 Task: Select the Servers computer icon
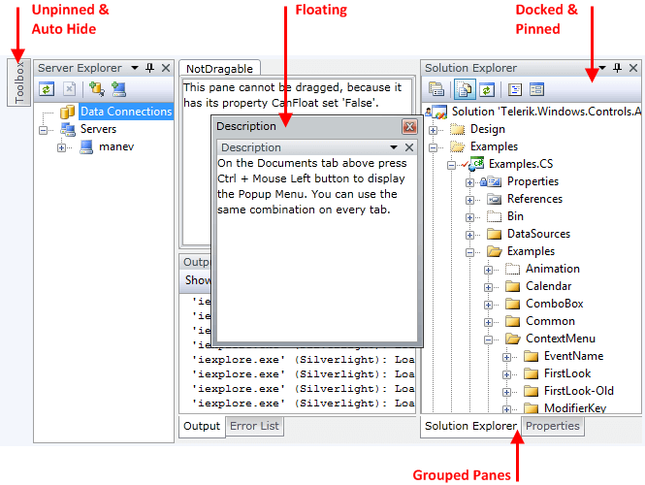coord(68,129)
